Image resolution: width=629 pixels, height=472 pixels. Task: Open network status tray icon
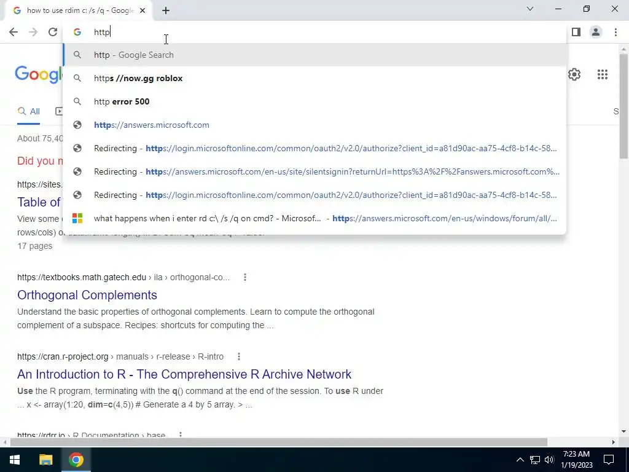tap(535, 460)
